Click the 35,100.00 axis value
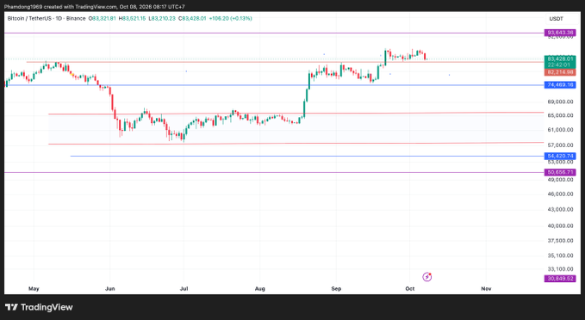This screenshot has height=320, width=585. (560, 255)
